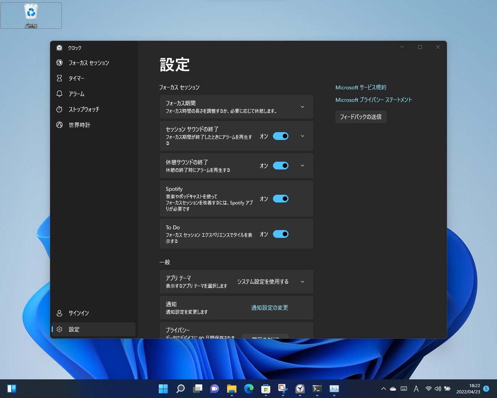Toggle the Spotify integration off

point(281,199)
